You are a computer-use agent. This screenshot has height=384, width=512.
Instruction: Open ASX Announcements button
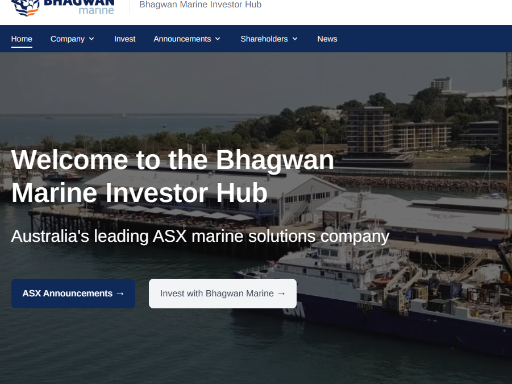pyautogui.click(x=73, y=294)
